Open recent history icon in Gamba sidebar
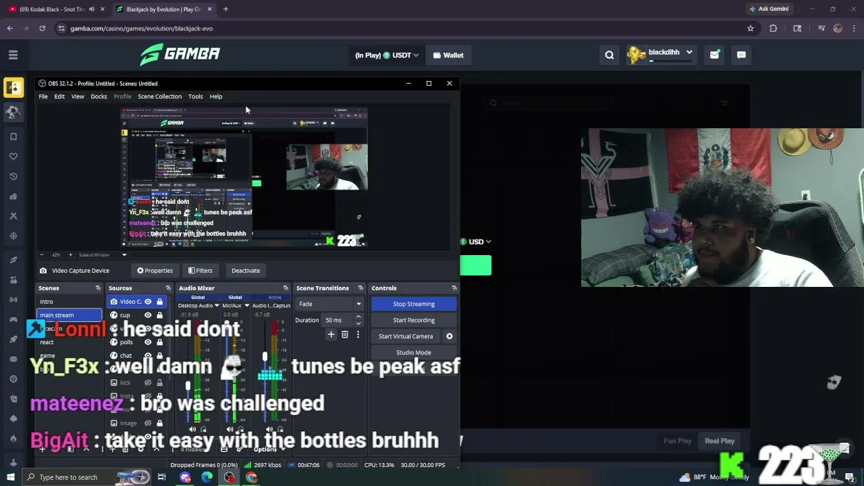Screen dimensions: 864x486 click(13, 176)
